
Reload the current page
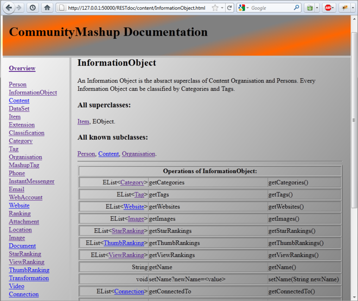click(x=230, y=8)
